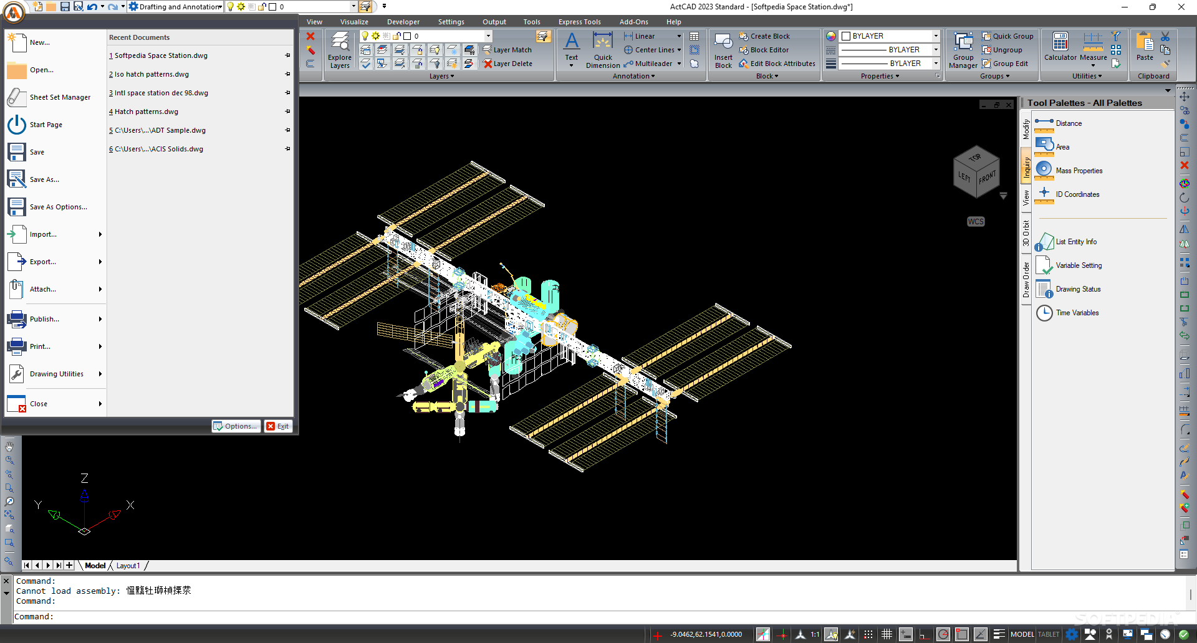Screen dimensions: 1197x643
Task: Open List Entity Info tool
Action: pos(1066,242)
